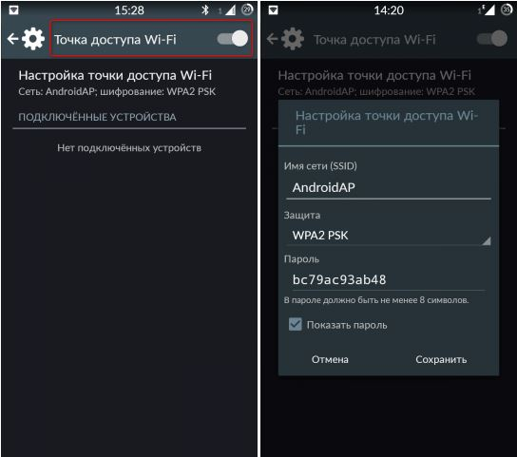Viewport: 517px width, 457px height.
Task: Toggle dimmed hotspot switch on right screen
Action: (492, 39)
